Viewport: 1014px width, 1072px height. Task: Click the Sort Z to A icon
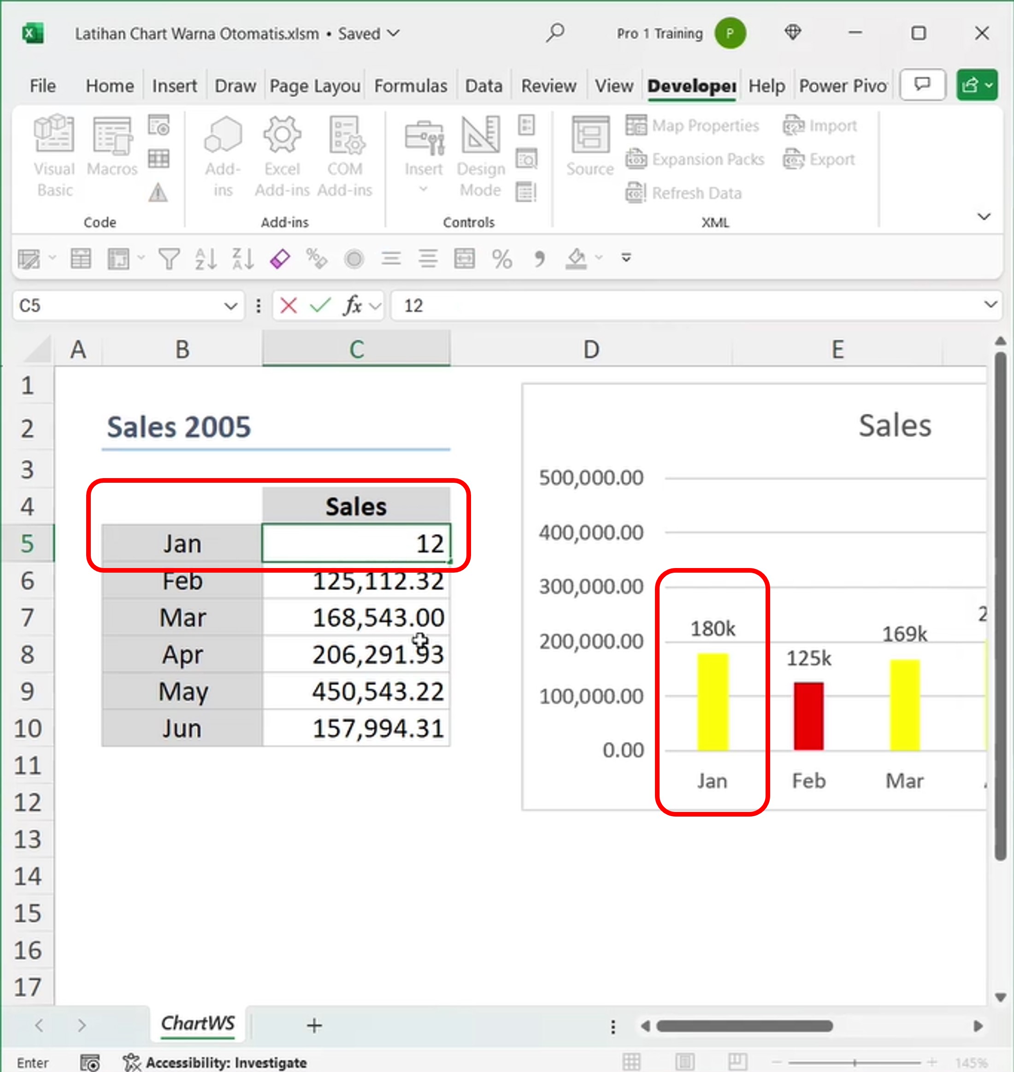[243, 259]
